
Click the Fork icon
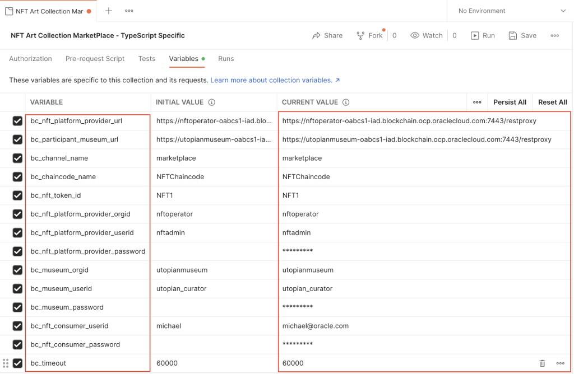(360, 35)
